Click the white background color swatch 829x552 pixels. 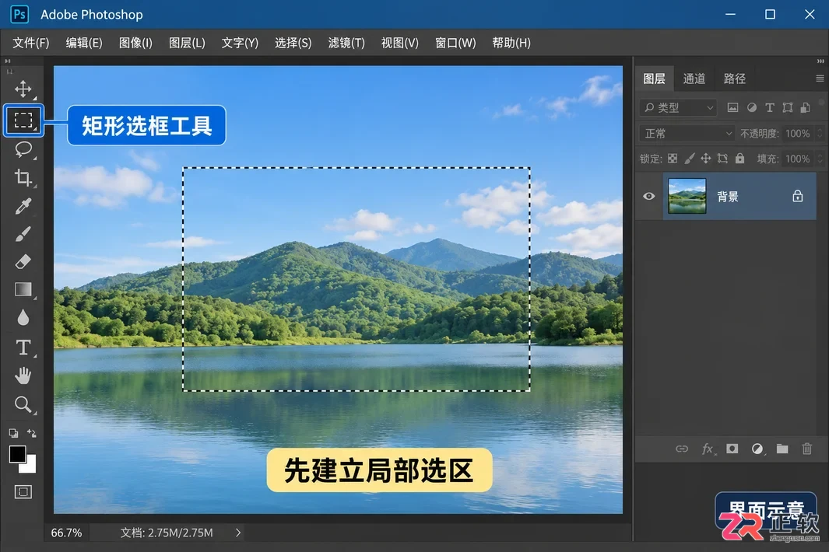pos(30,466)
